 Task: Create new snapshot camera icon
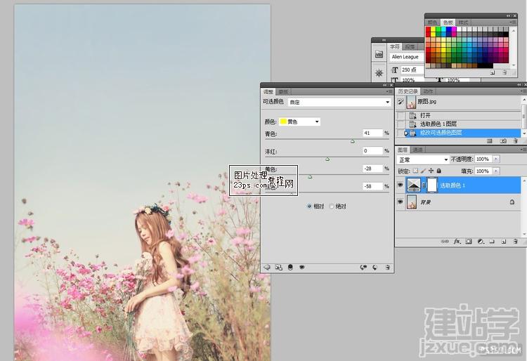point(503,141)
